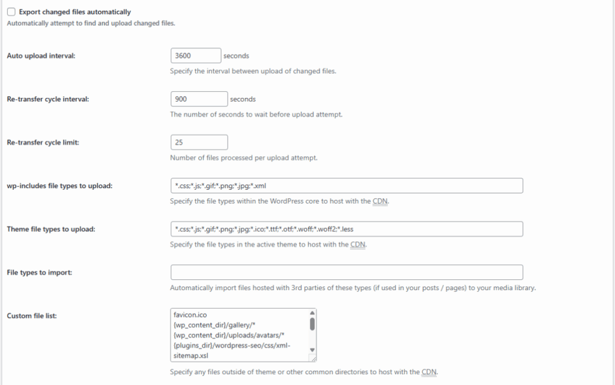This screenshot has height=385, width=615.
Task: Enable Export changed files automatically checkbox
Action: click(x=11, y=11)
